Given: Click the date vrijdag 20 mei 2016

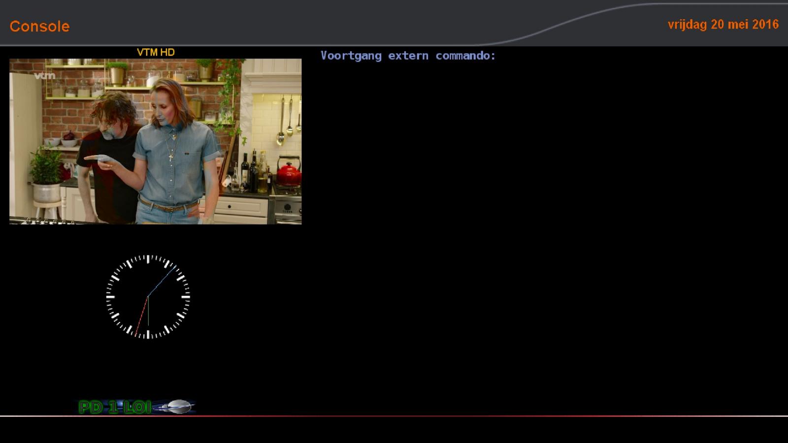Looking at the screenshot, I should pos(723,25).
